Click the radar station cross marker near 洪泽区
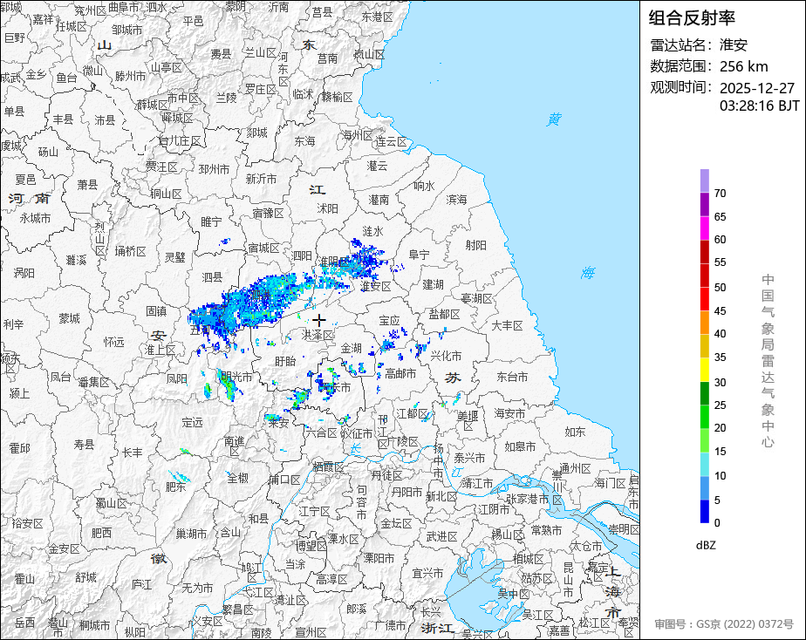 (x=319, y=320)
